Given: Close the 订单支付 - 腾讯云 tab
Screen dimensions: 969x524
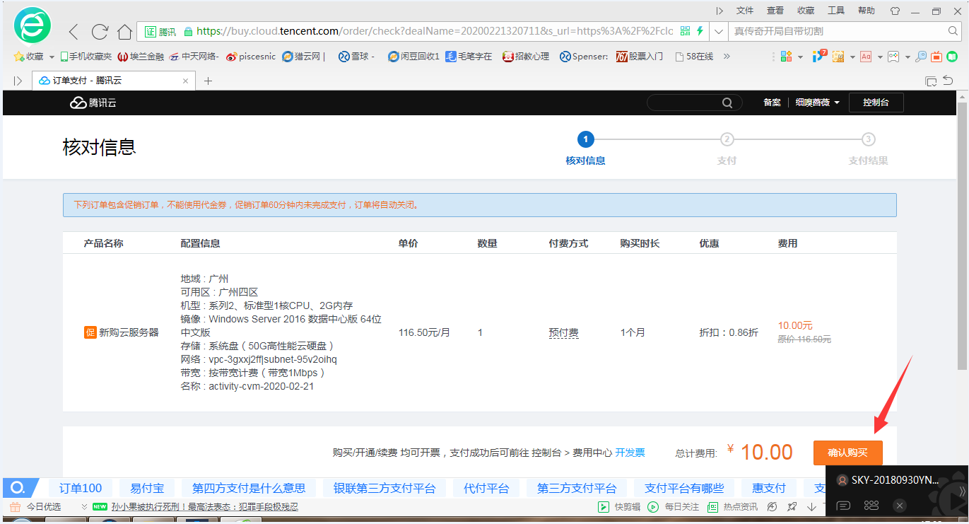Looking at the screenshot, I should pos(186,81).
